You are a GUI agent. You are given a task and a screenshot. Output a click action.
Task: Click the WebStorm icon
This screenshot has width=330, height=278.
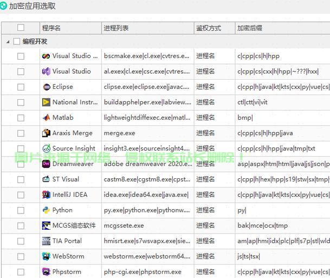(x=46, y=256)
